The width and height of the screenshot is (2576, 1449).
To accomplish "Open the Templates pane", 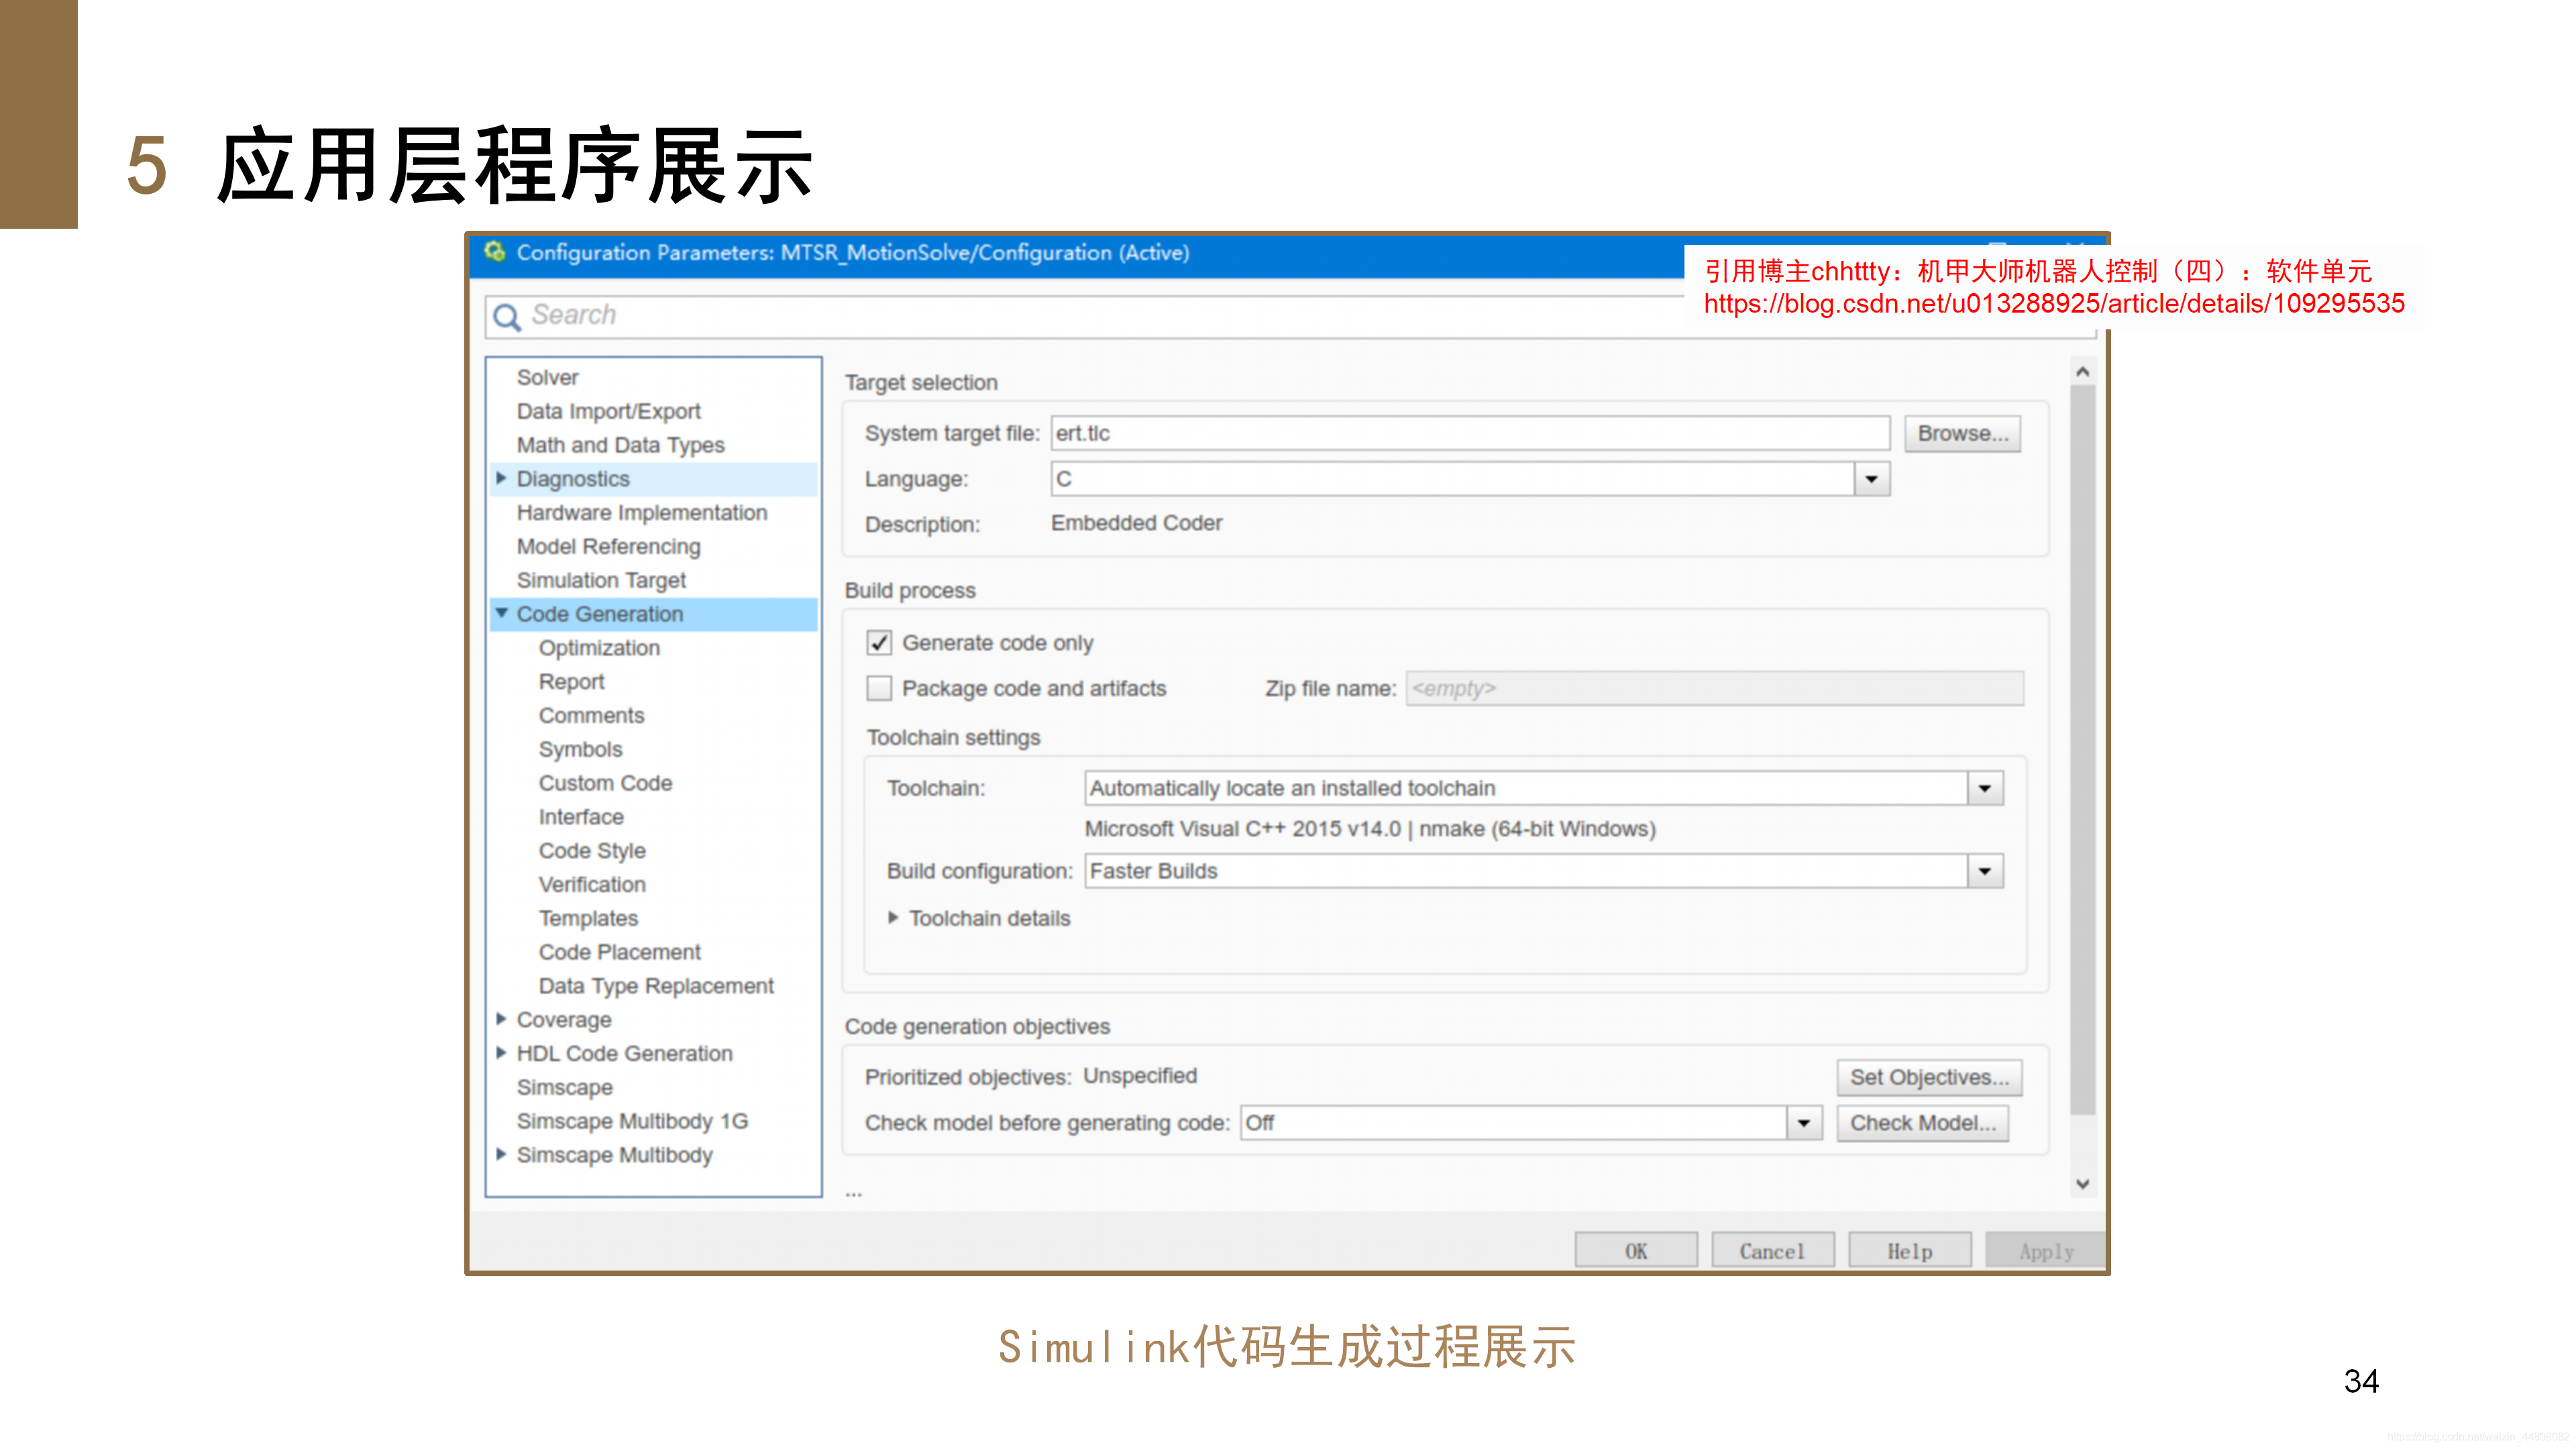I will pos(588,918).
